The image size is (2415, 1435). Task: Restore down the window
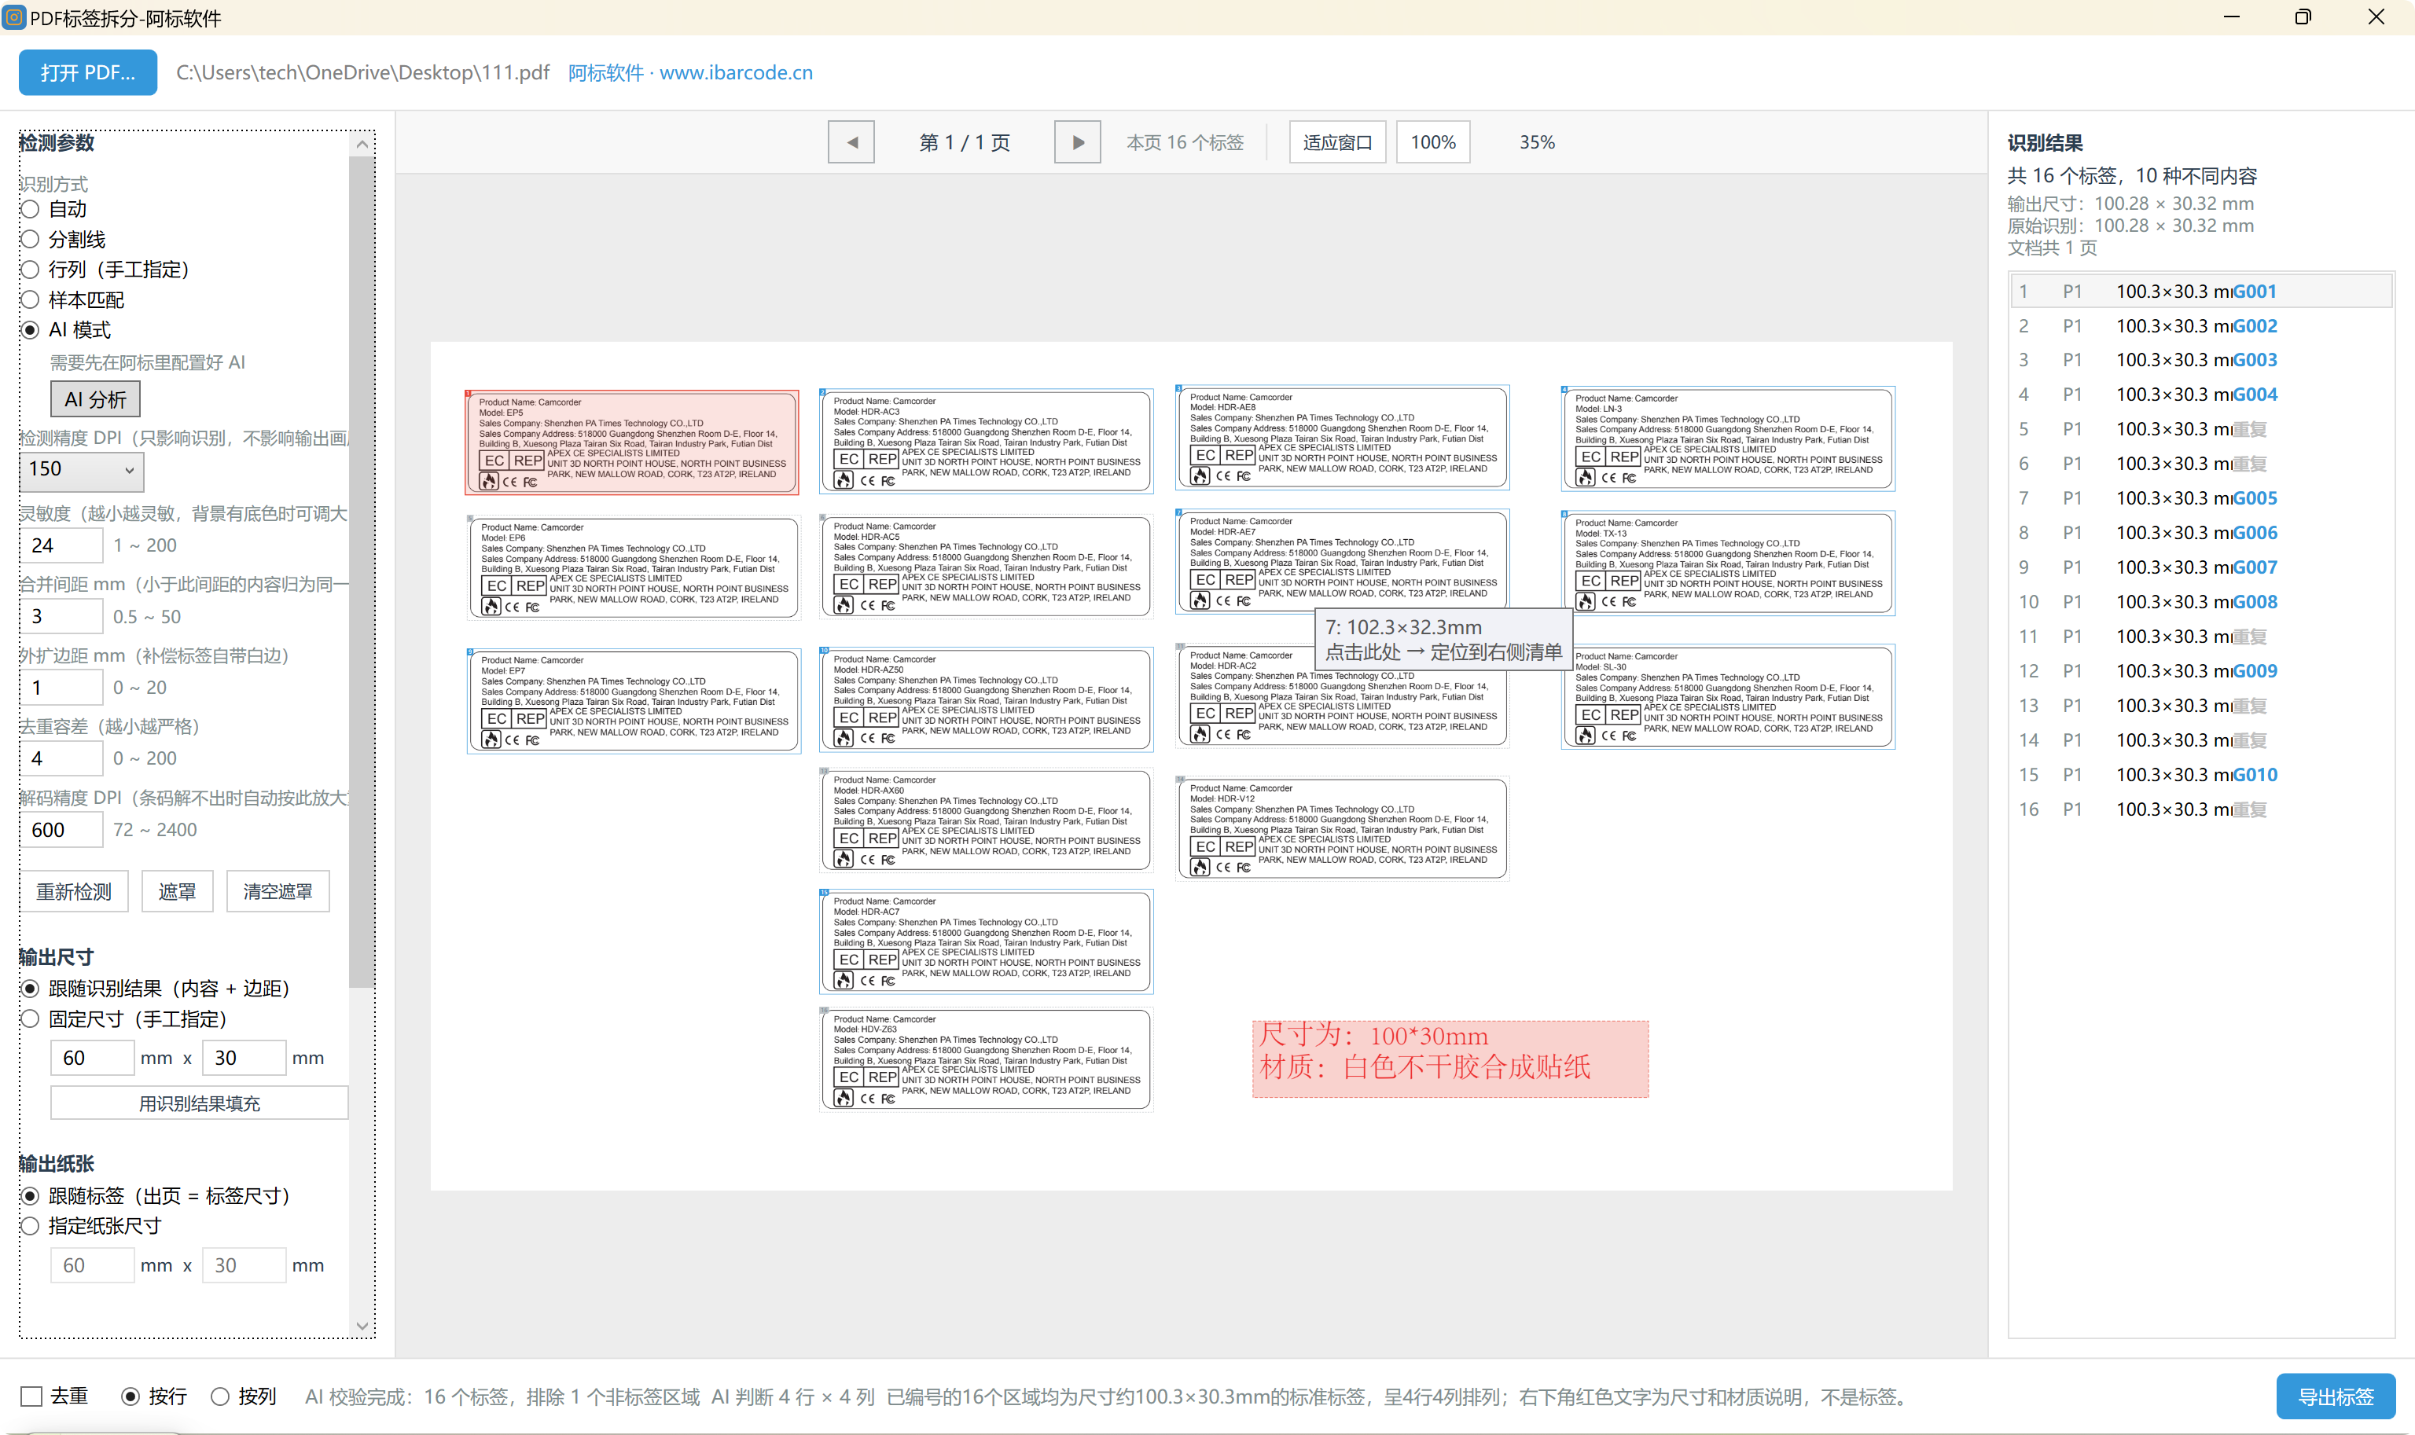[x=2303, y=17]
